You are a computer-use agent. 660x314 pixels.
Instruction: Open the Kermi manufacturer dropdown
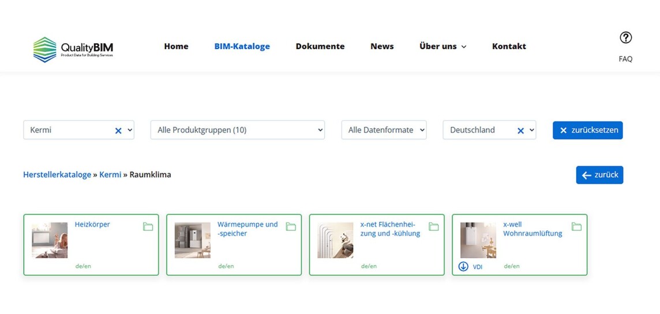coord(78,130)
